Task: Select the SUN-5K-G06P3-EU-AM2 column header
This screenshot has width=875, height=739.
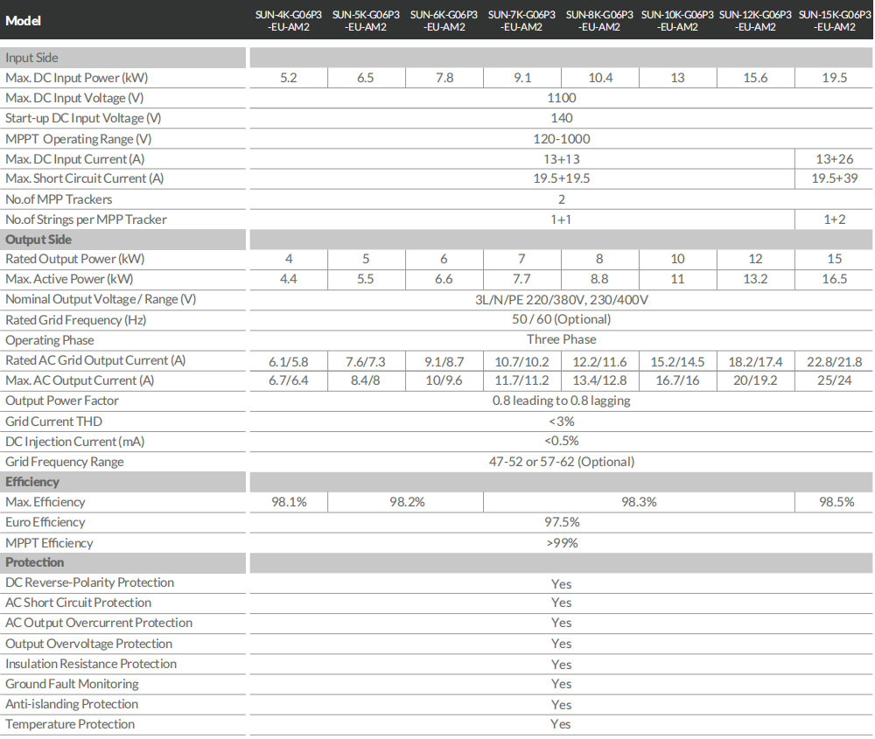Action: (366, 21)
